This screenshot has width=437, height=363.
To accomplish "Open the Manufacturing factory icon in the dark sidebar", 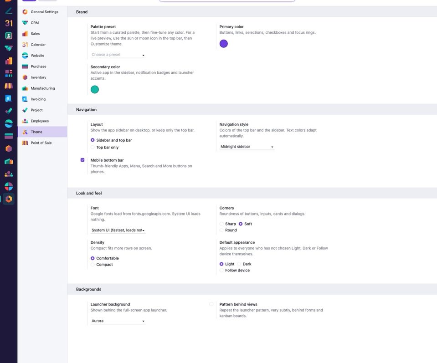I will coord(9,161).
